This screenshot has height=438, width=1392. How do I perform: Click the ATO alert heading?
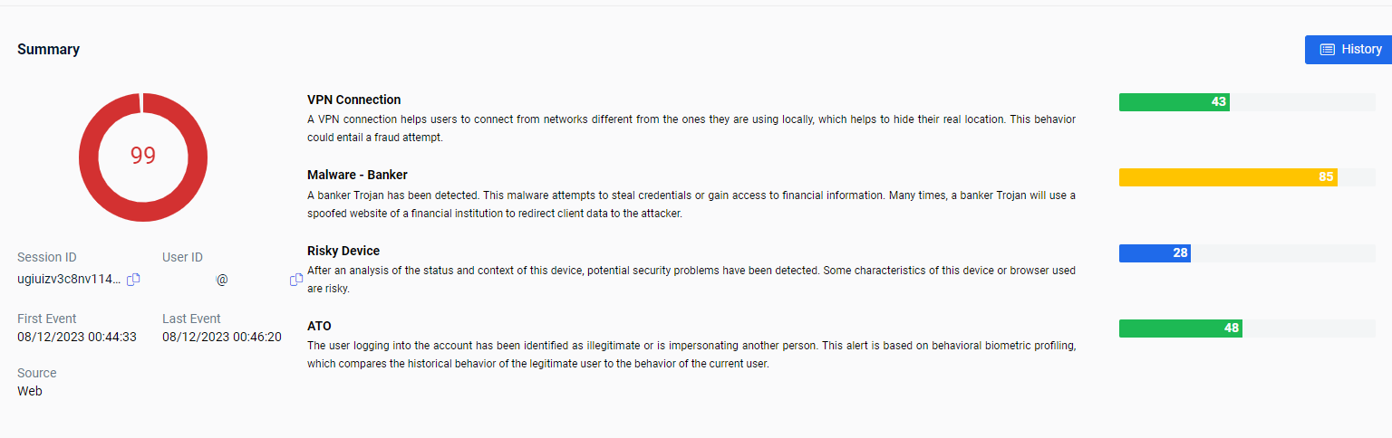coord(319,326)
